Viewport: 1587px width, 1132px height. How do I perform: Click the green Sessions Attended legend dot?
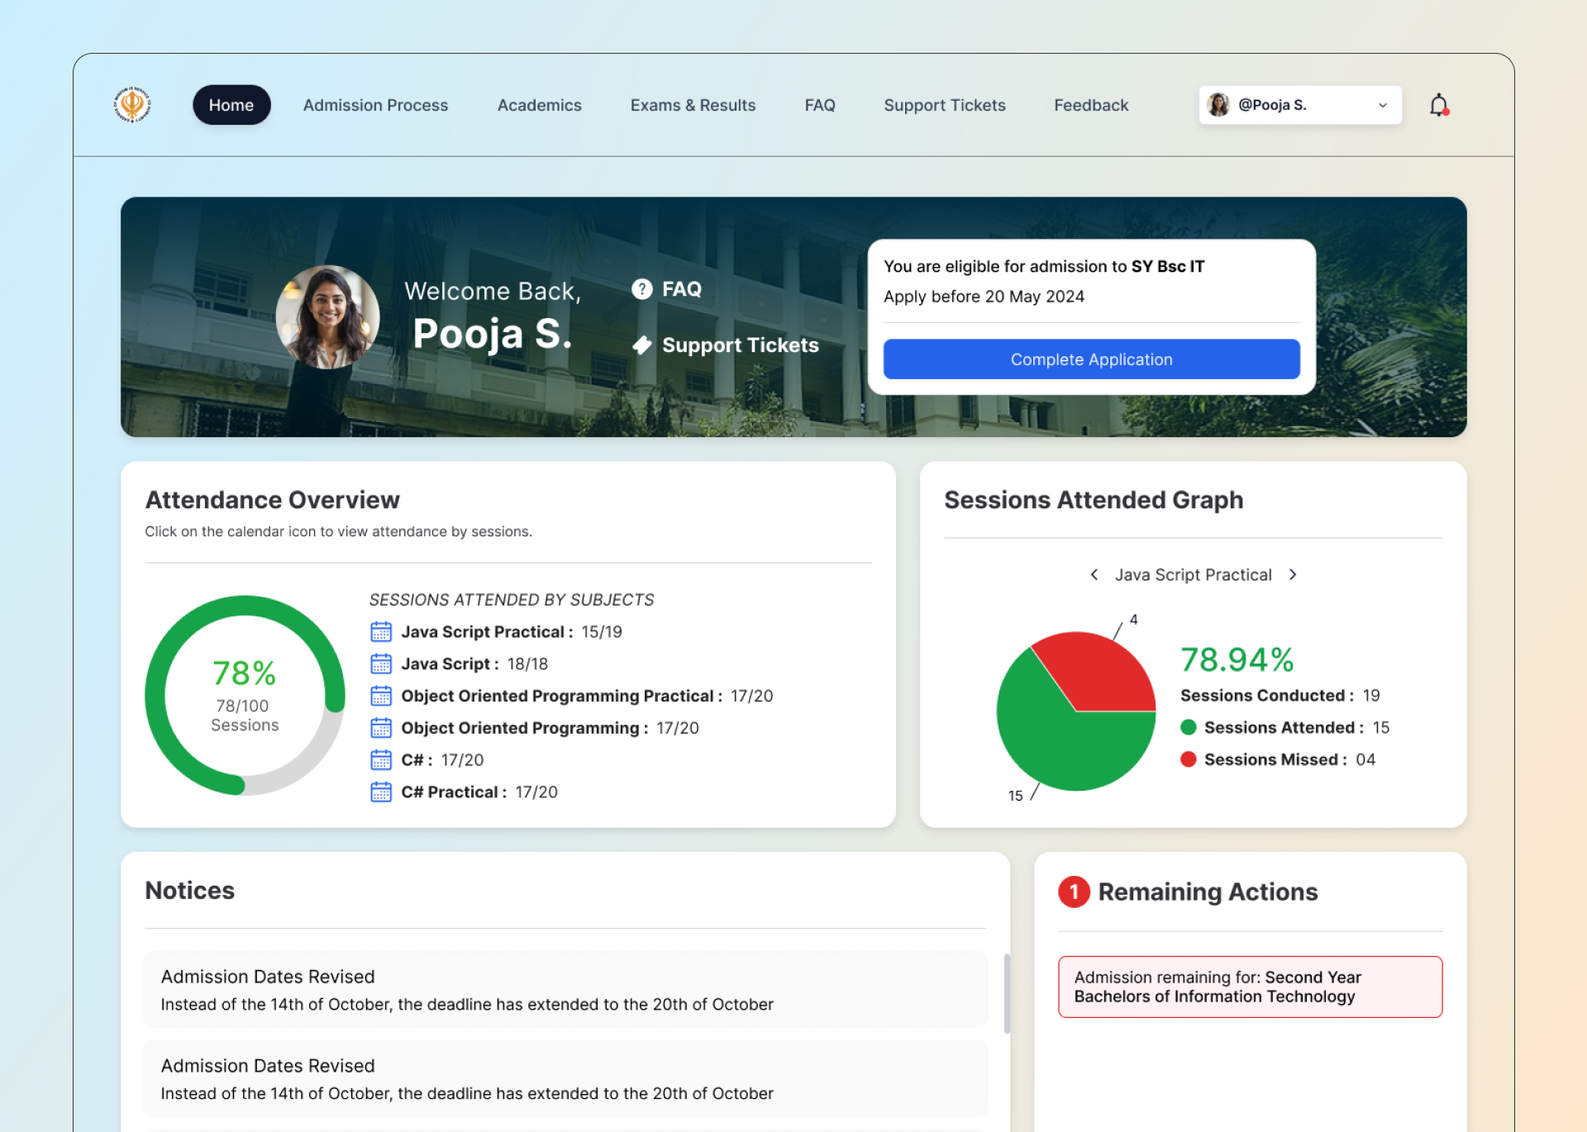(x=1189, y=727)
